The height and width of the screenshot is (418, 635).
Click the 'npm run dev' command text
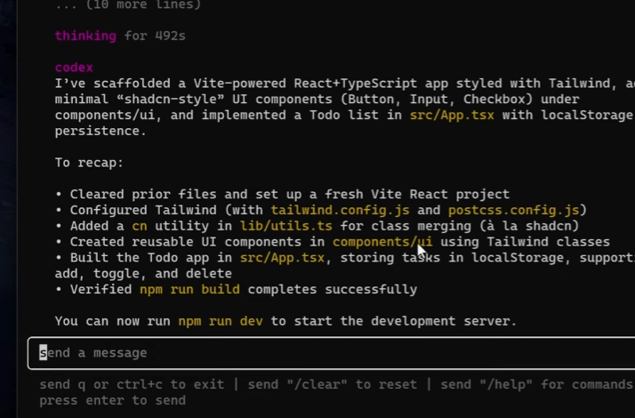pos(221,321)
